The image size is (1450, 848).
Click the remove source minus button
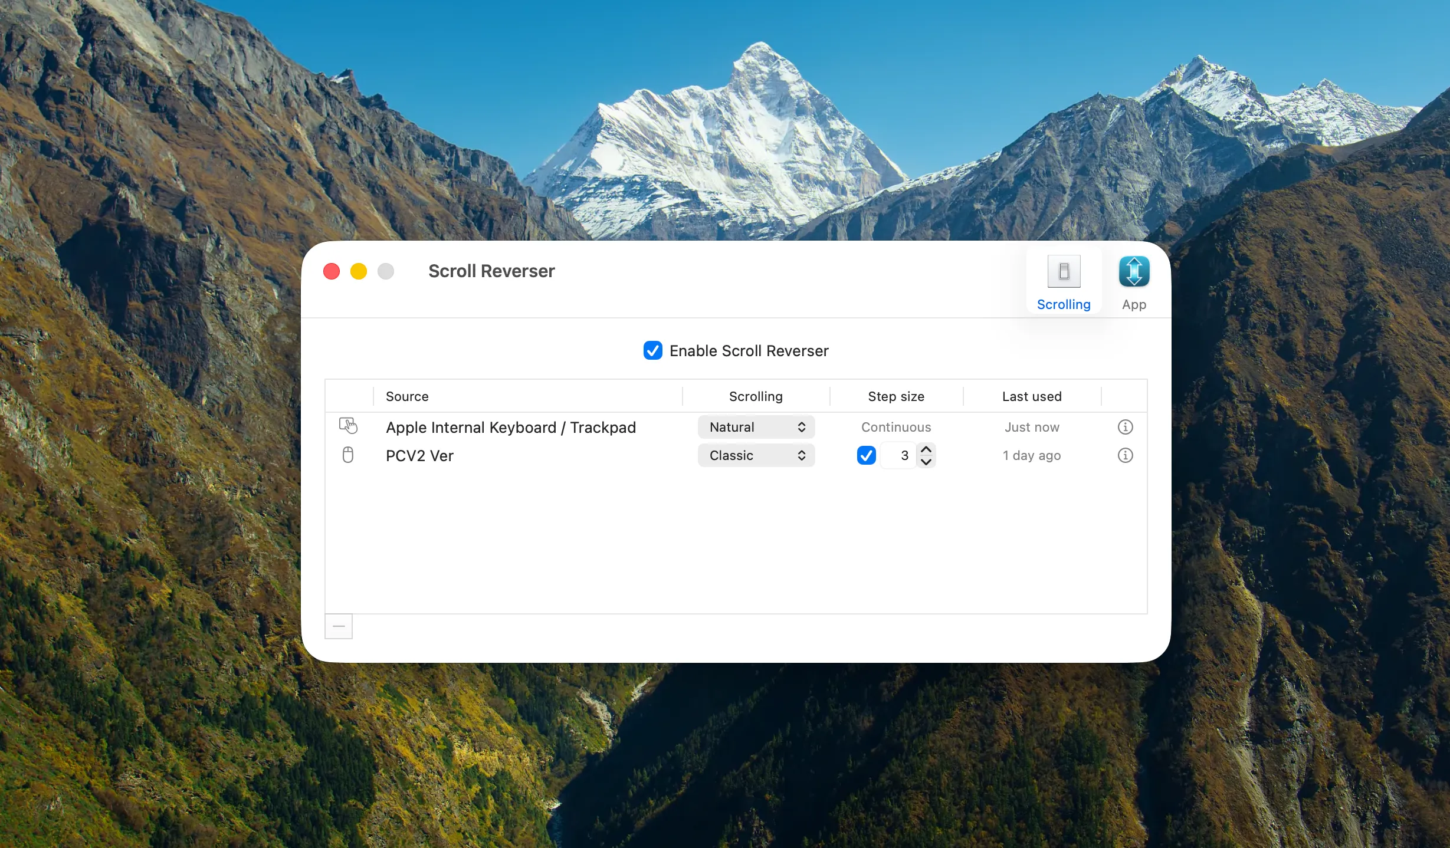pos(339,626)
